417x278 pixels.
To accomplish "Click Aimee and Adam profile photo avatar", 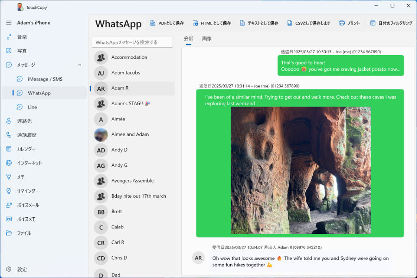I will click(x=101, y=135).
